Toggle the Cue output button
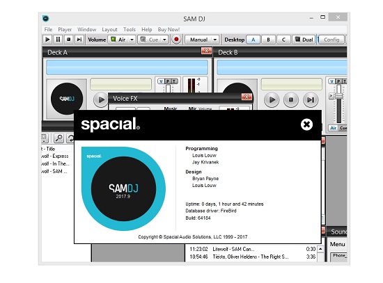 pos(150,39)
